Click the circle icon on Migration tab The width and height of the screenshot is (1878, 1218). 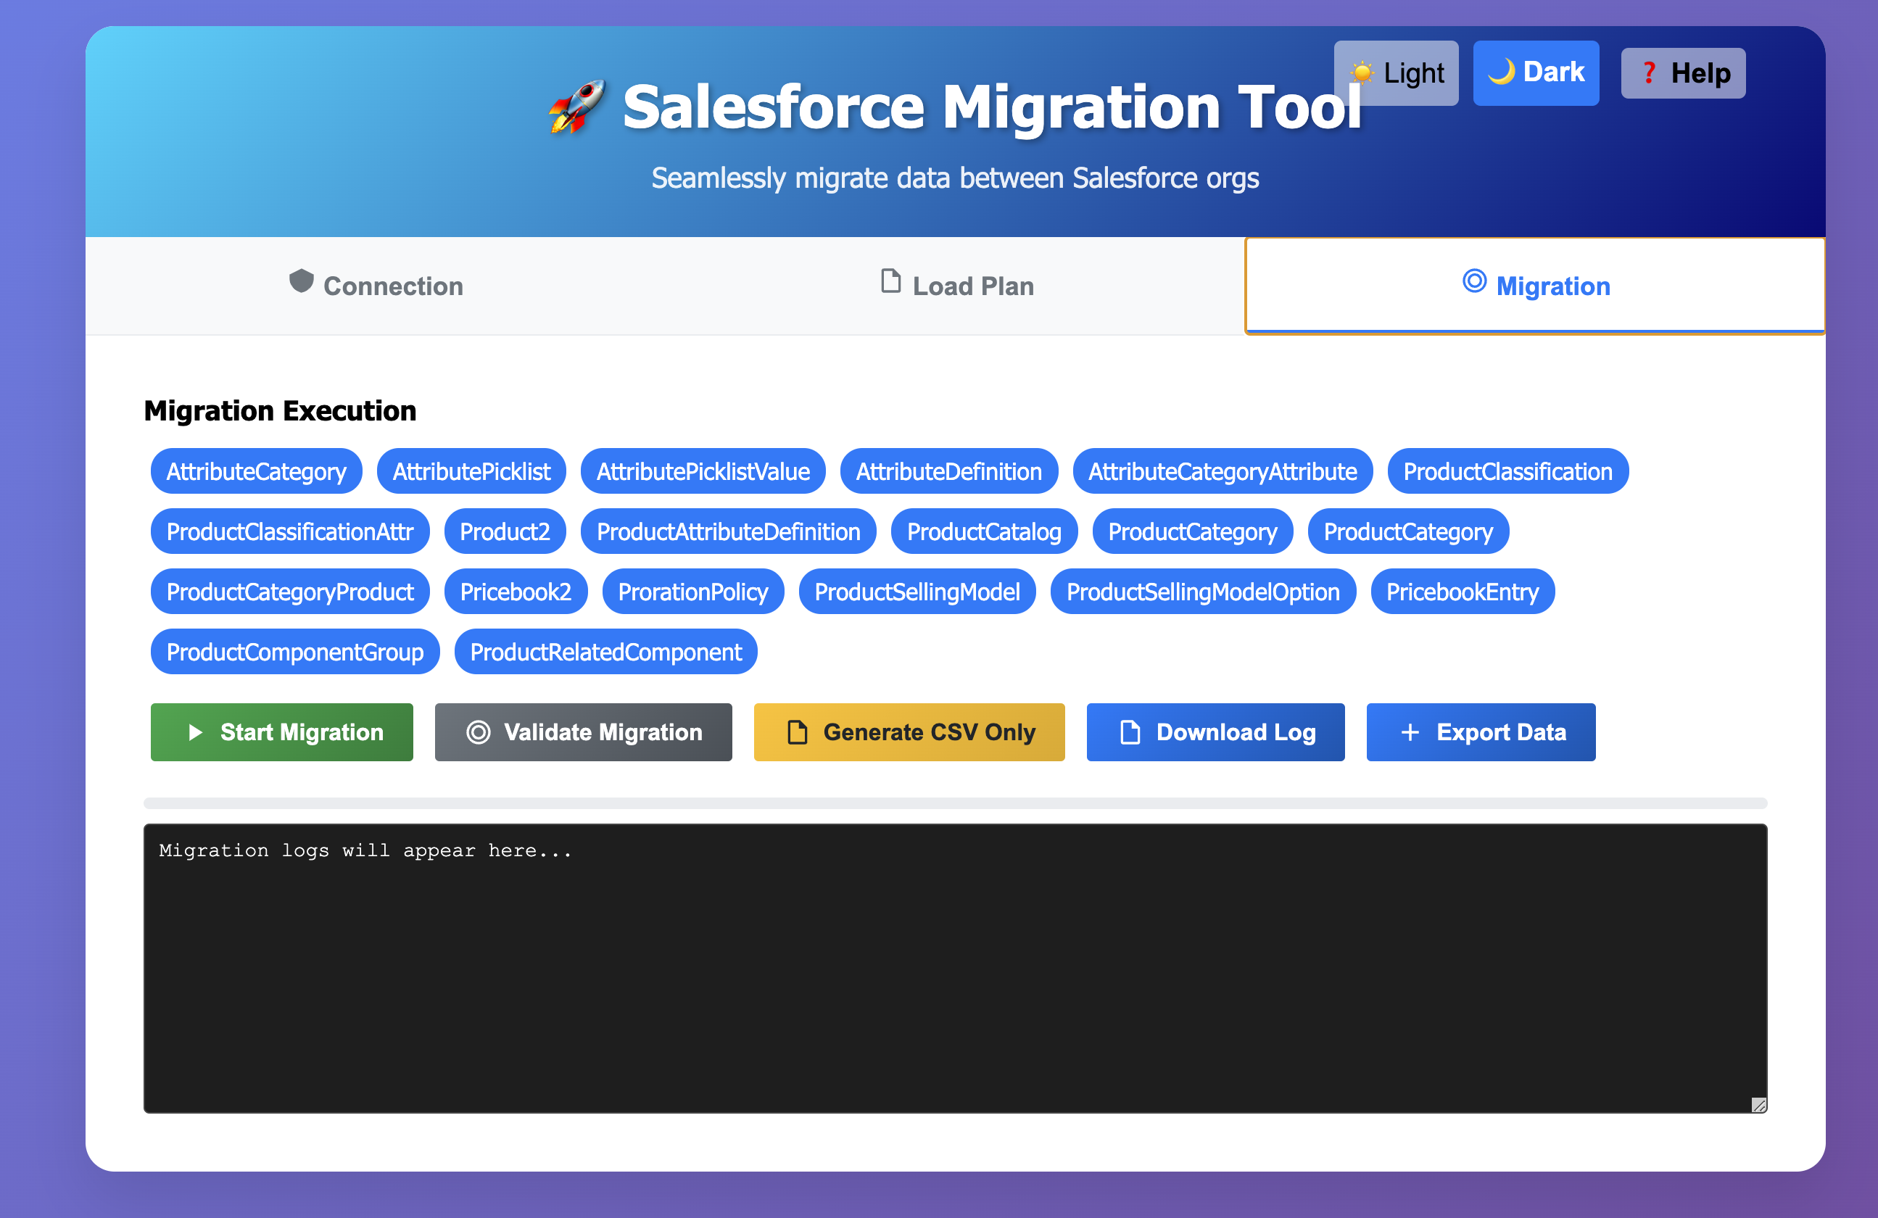(x=1474, y=281)
